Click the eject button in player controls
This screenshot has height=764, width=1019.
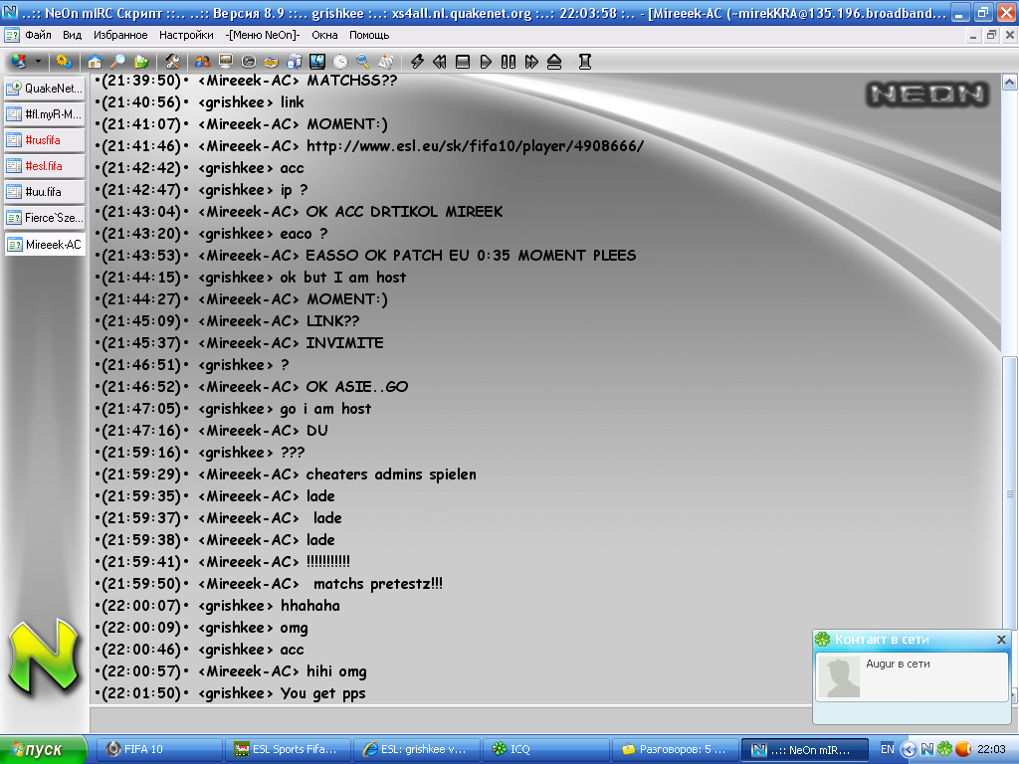(x=554, y=62)
